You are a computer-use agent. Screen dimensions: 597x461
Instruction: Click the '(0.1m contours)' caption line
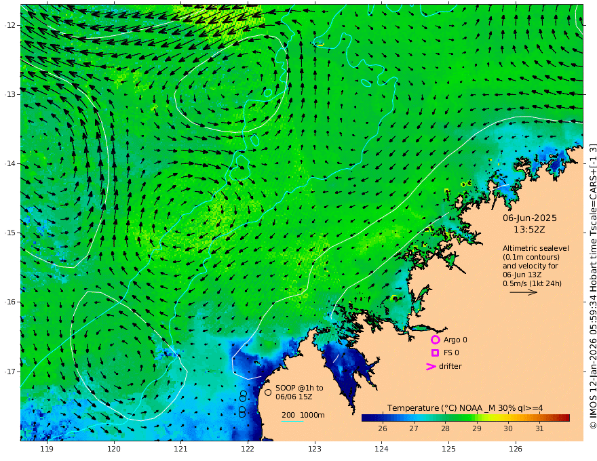[x=531, y=257]
